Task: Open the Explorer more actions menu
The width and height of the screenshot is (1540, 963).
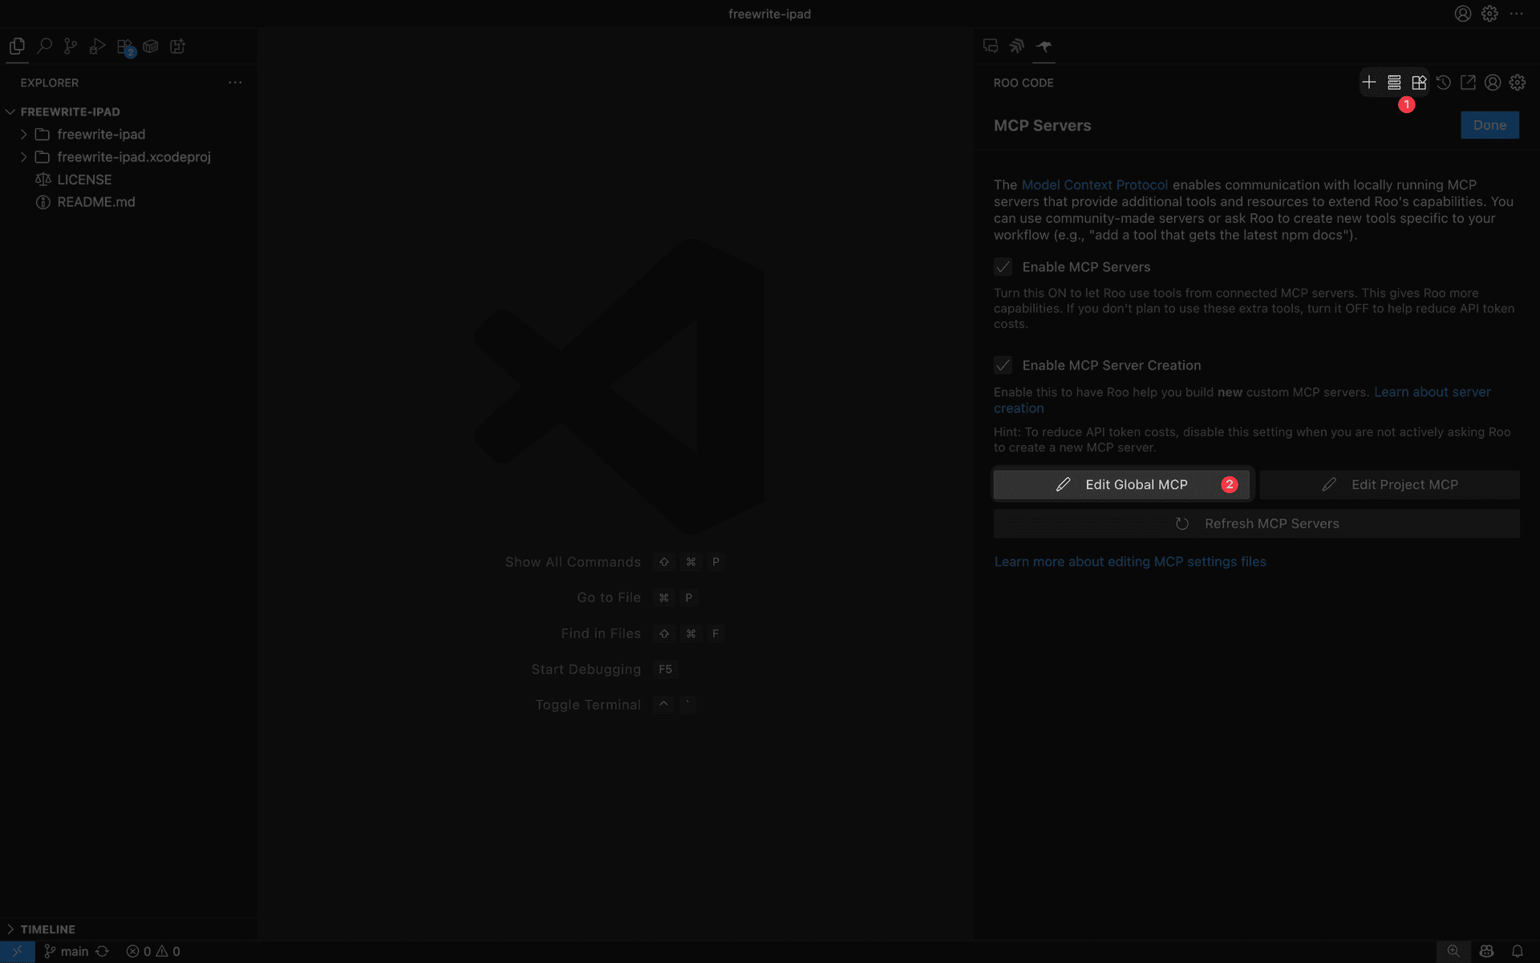Action: [x=234, y=82]
